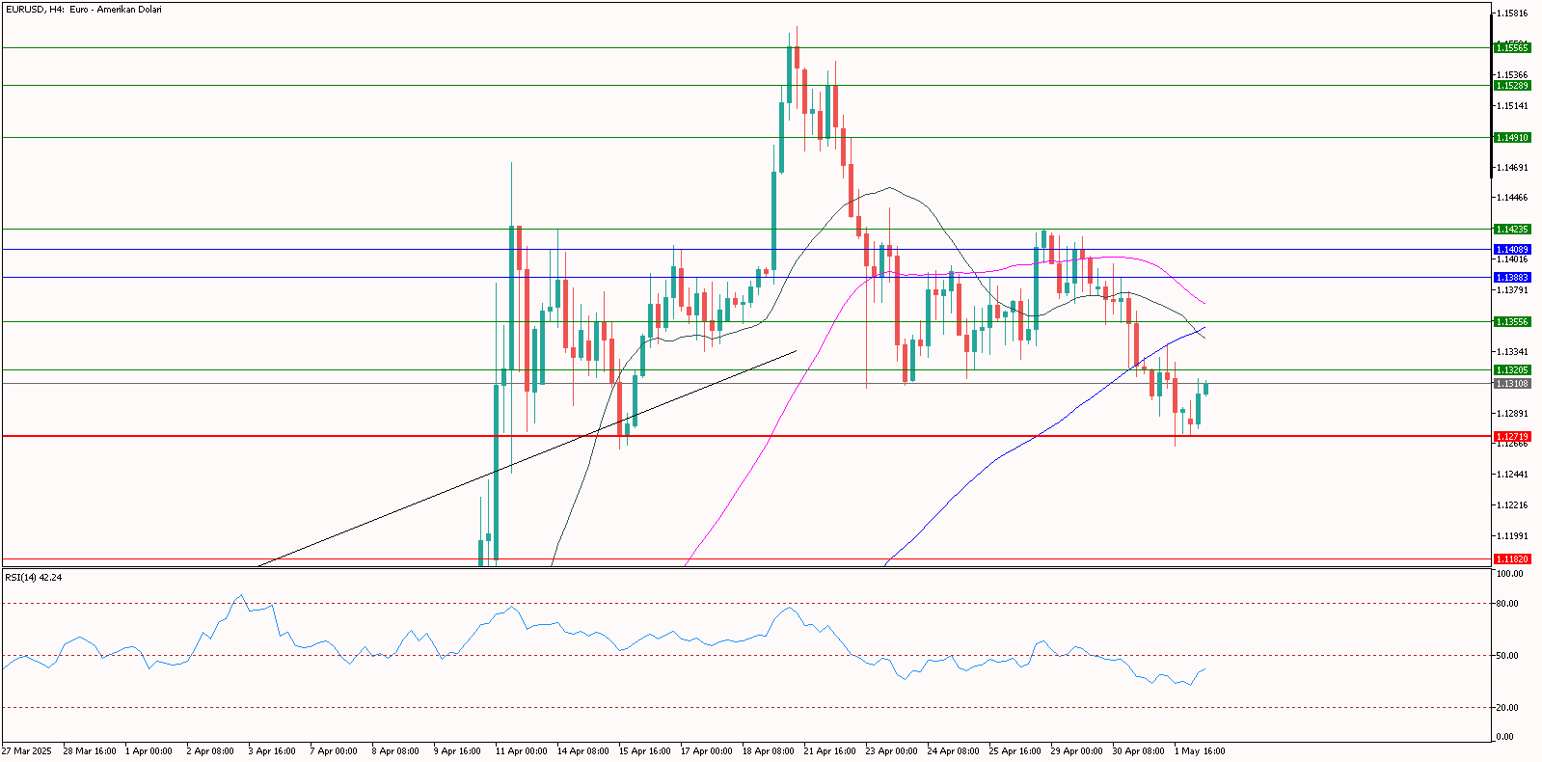Click the 11 Apr 00:00 time label
This screenshot has height=762, width=1542.
pos(521,751)
